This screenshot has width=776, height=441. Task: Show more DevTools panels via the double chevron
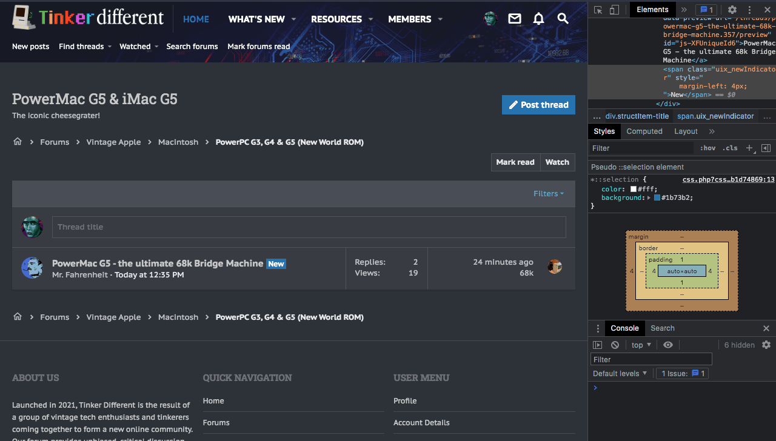(x=684, y=10)
